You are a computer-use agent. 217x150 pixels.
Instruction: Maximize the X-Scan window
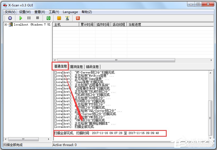tap(198, 4)
